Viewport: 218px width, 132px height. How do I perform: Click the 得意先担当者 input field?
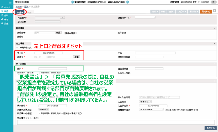(x=149, y=57)
